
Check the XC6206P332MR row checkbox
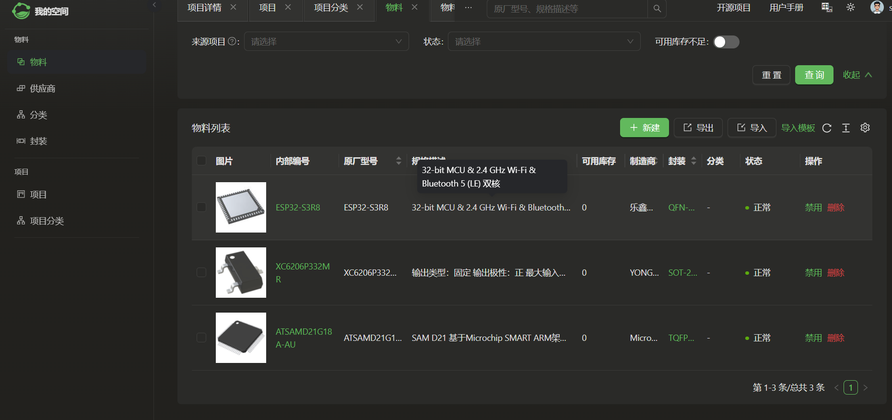pos(201,272)
